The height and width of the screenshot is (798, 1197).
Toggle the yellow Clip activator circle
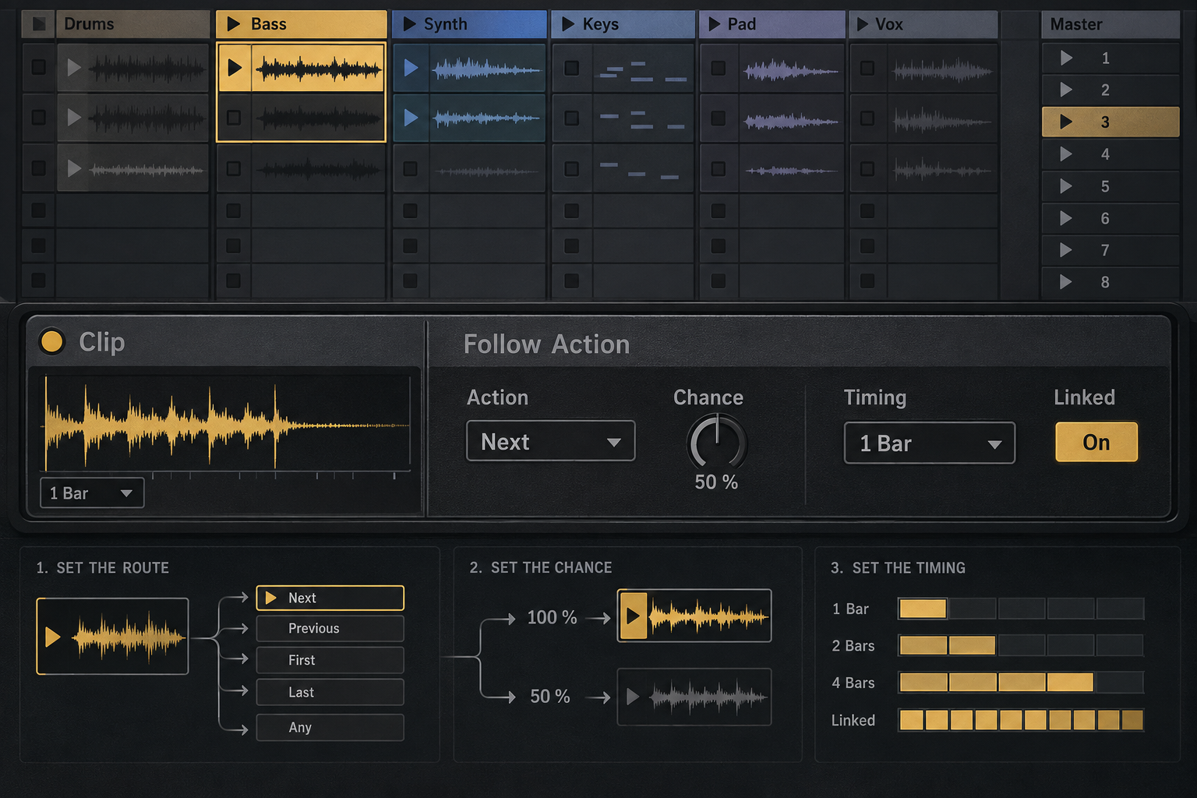coord(52,341)
